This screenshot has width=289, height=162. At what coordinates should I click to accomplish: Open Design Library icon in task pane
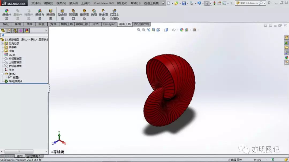coord(286,42)
